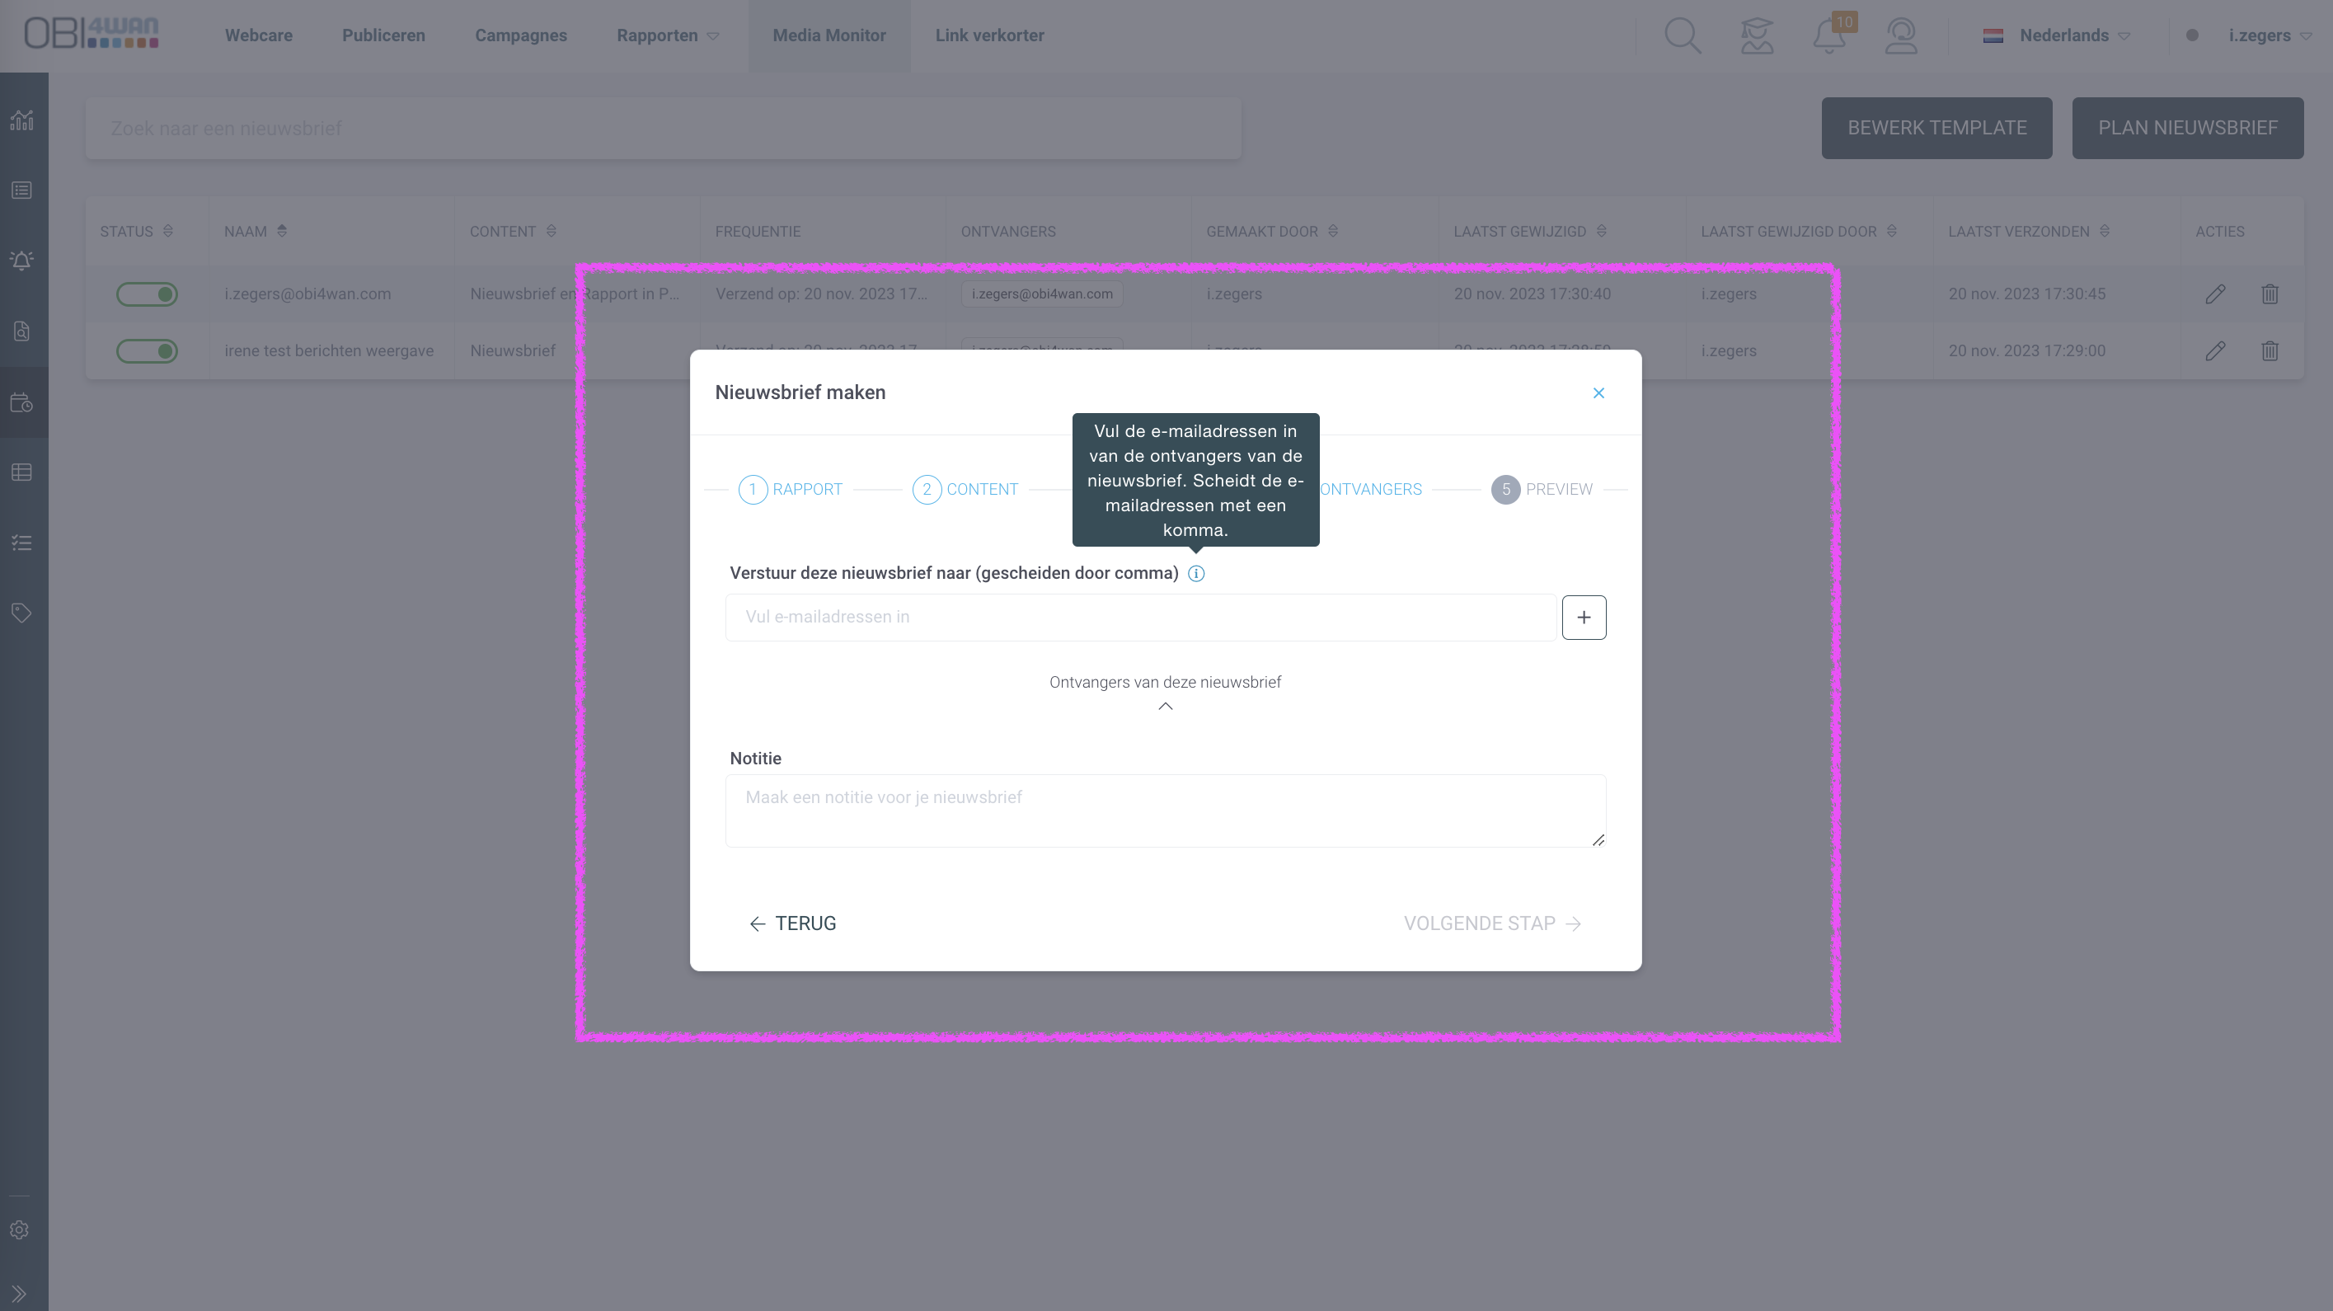Open Link verkorter menu item
Screen dimensions: 2333x1311
pos(989,35)
